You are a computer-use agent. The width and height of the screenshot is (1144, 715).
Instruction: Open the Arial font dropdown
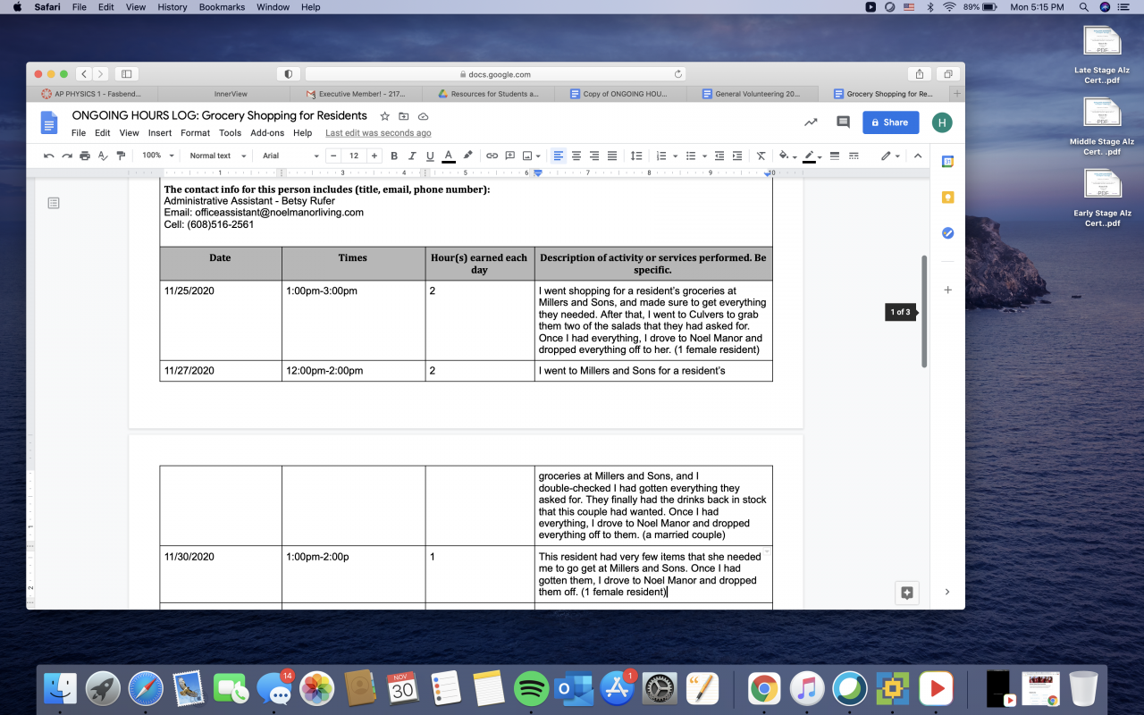point(290,156)
